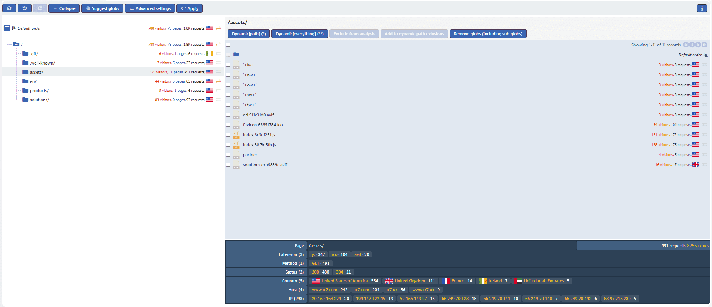Open the .well-known/ tree folder
The height and width of the screenshot is (307, 712).
[x=42, y=63]
